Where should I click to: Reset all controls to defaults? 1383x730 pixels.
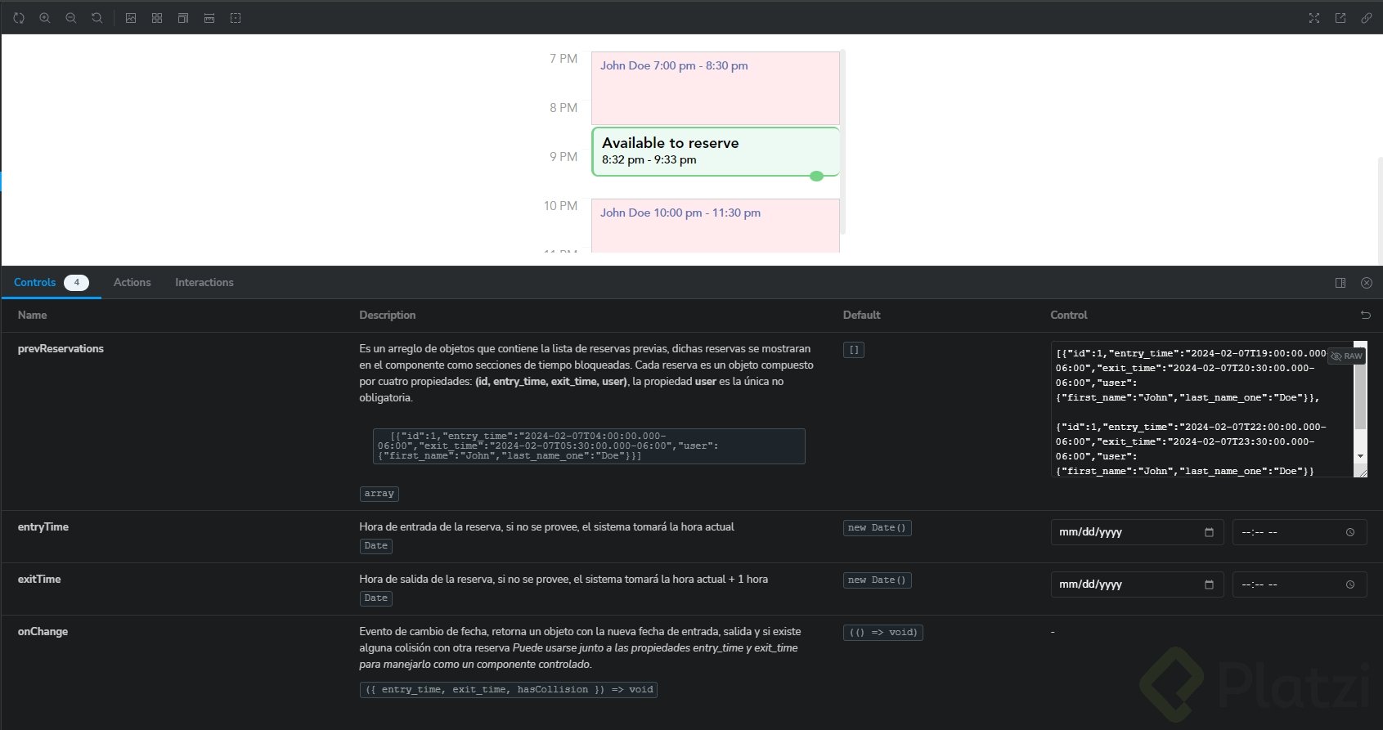(x=1365, y=315)
